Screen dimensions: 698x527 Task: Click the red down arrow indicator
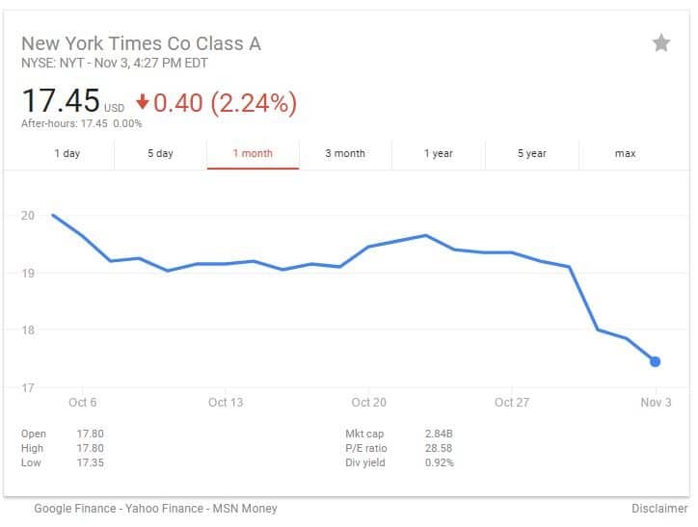coord(143,101)
